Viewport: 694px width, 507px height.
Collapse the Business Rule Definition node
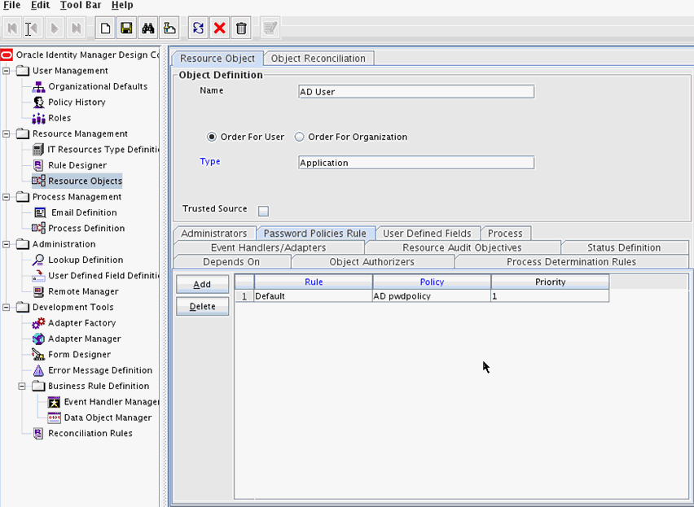[x=24, y=387]
